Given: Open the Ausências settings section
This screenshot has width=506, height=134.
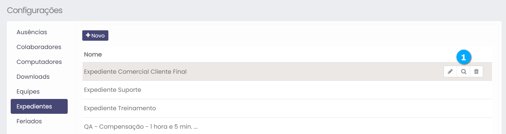Looking at the screenshot, I should [x=32, y=32].
